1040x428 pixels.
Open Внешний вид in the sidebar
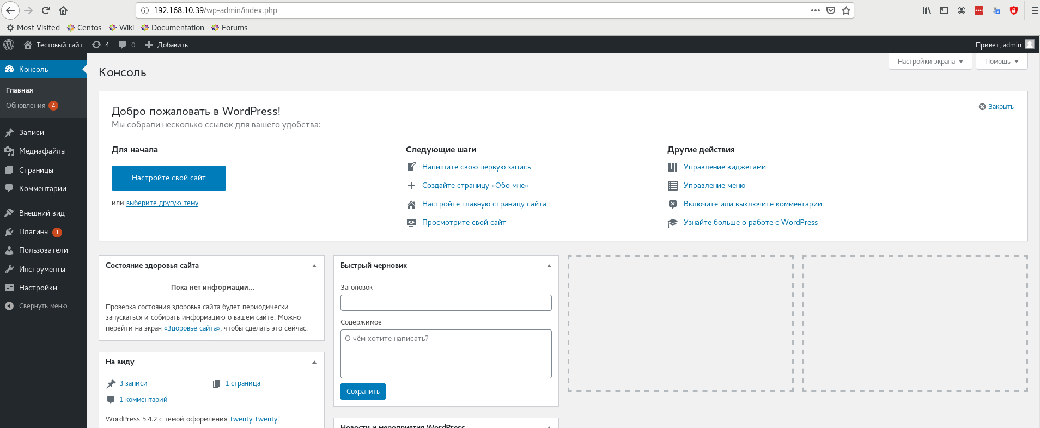[x=43, y=213]
